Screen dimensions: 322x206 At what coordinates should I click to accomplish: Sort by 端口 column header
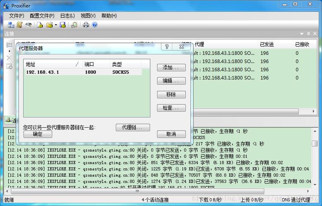pos(96,64)
